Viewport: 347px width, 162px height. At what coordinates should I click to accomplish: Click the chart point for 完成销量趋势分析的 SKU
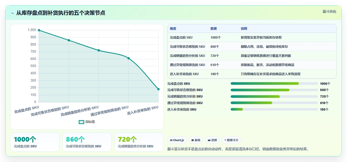99,50
